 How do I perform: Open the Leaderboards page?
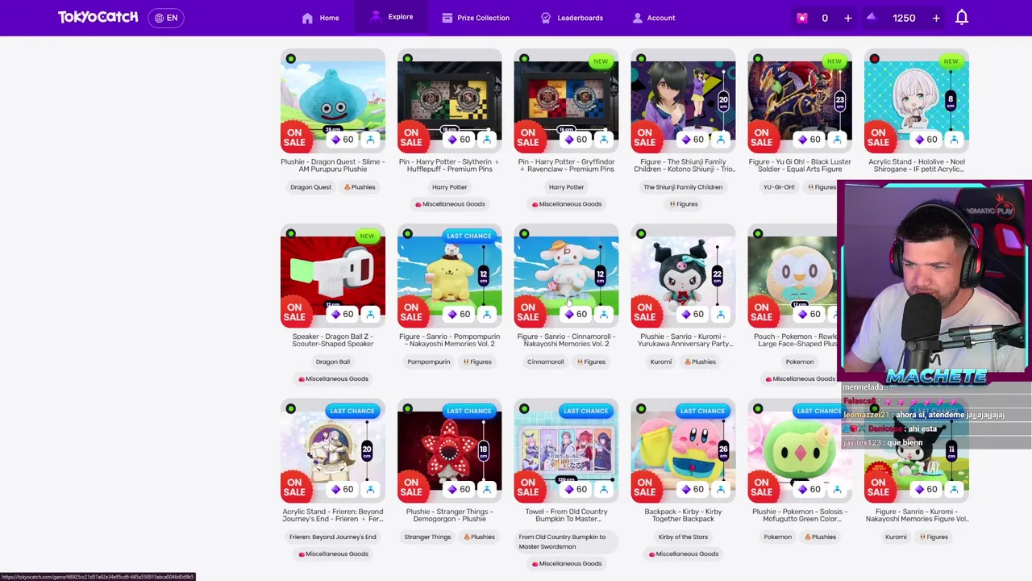click(572, 18)
